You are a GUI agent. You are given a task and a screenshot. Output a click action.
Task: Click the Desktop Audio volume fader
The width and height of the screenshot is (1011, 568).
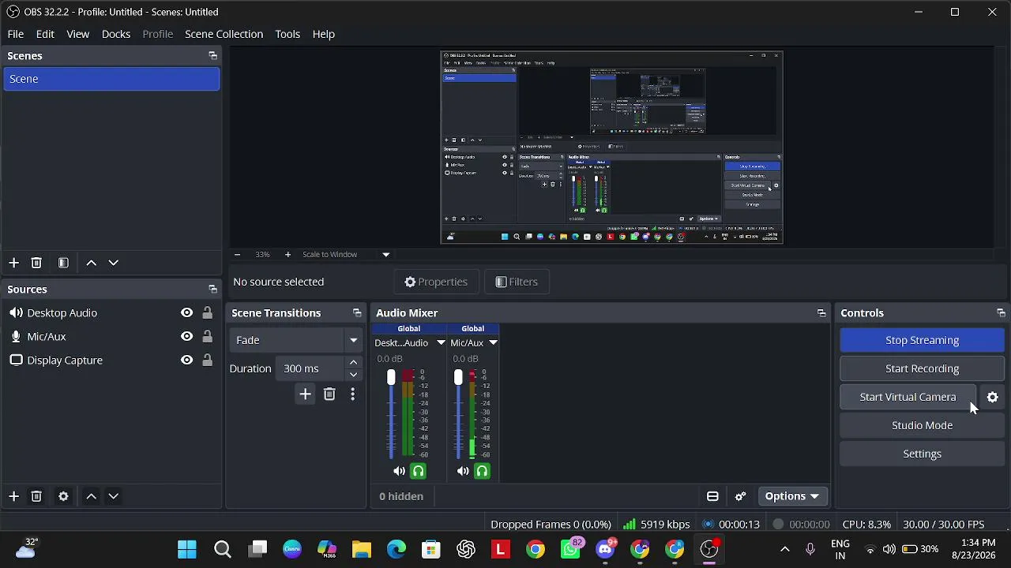(391, 379)
